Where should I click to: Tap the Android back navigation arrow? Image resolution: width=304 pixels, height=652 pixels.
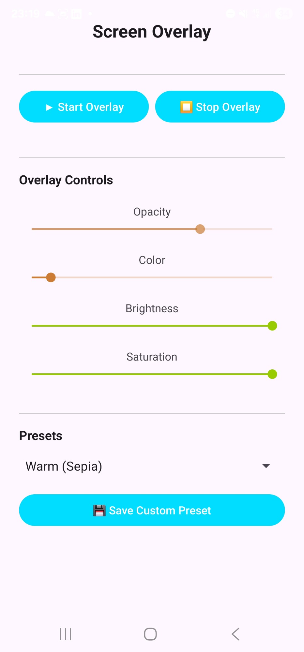(x=236, y=634)
